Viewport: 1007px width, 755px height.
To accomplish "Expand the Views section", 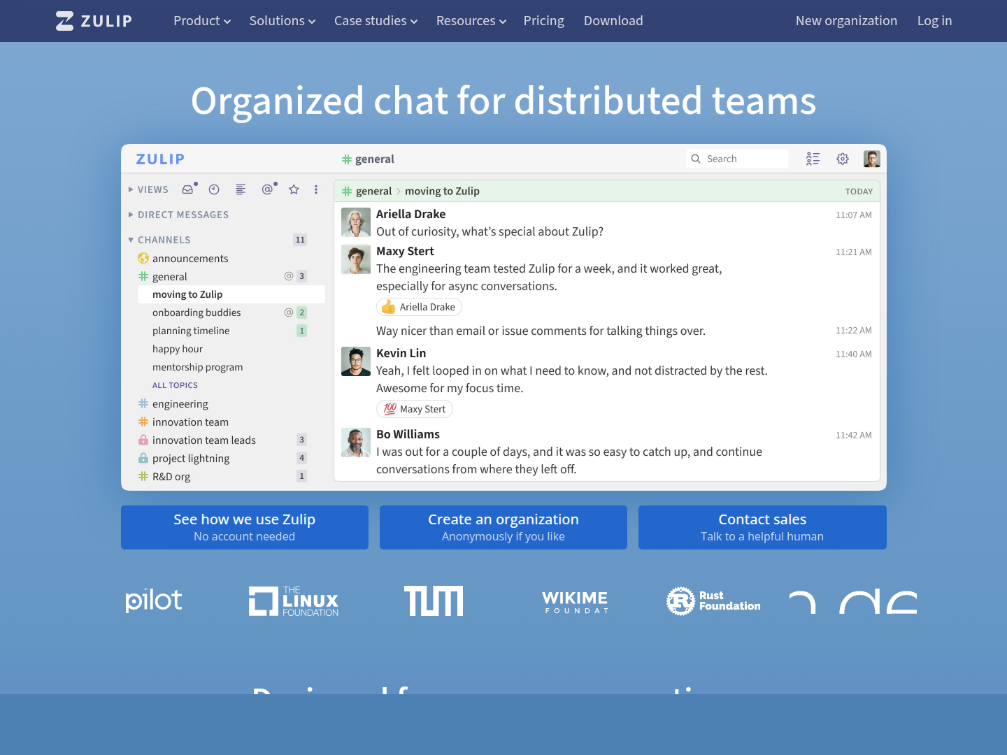I will point(131,189).
